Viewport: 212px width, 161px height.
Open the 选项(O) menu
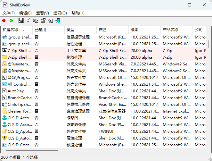tap(60, 13)
